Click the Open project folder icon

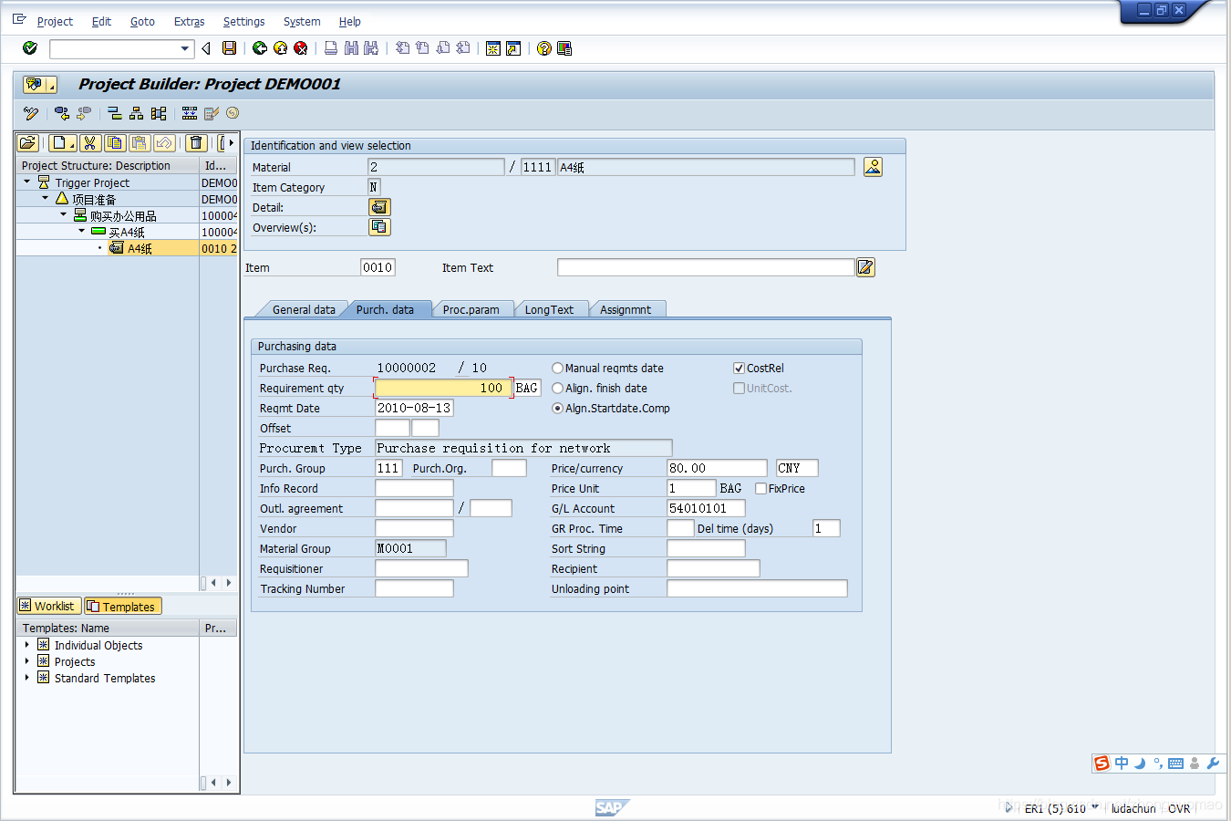point(28,142)
